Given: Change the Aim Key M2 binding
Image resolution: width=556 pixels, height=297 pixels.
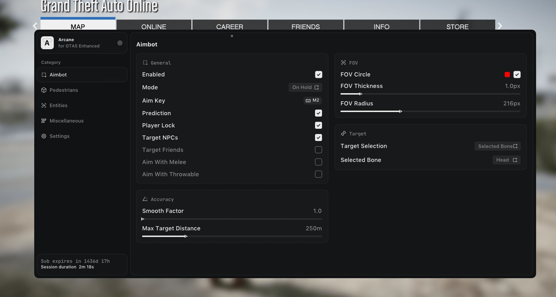Looking at the screenshot, I should [x=313, y=101].
